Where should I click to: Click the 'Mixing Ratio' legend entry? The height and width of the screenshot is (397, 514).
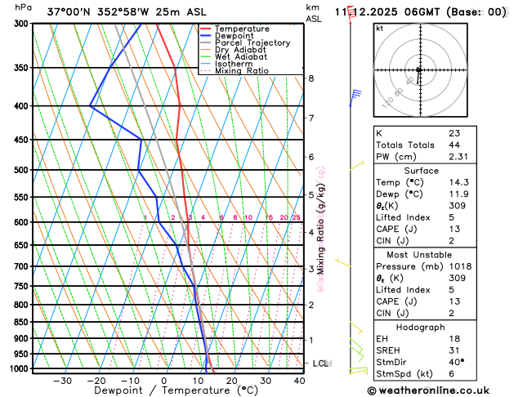click(235, 71)
